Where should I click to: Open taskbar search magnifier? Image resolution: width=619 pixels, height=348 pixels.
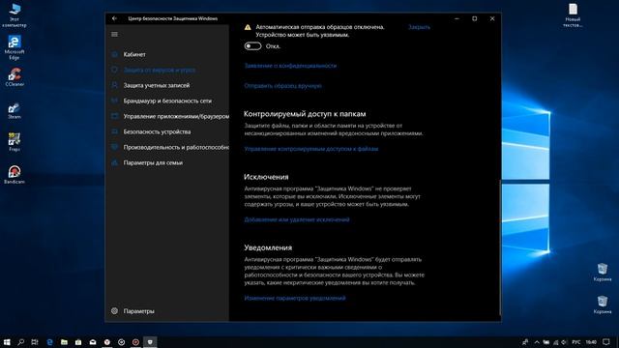tap(21, 342)
